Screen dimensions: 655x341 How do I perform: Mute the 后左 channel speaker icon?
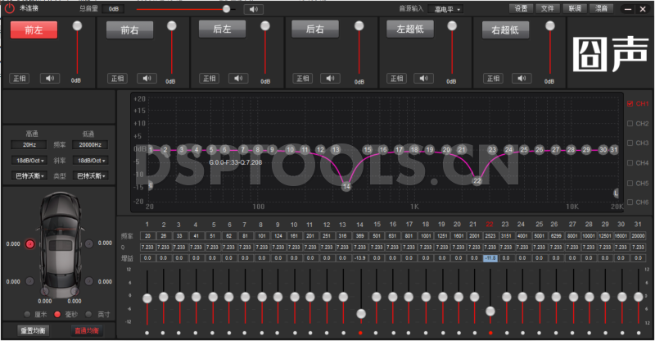[x=241, y=79]
